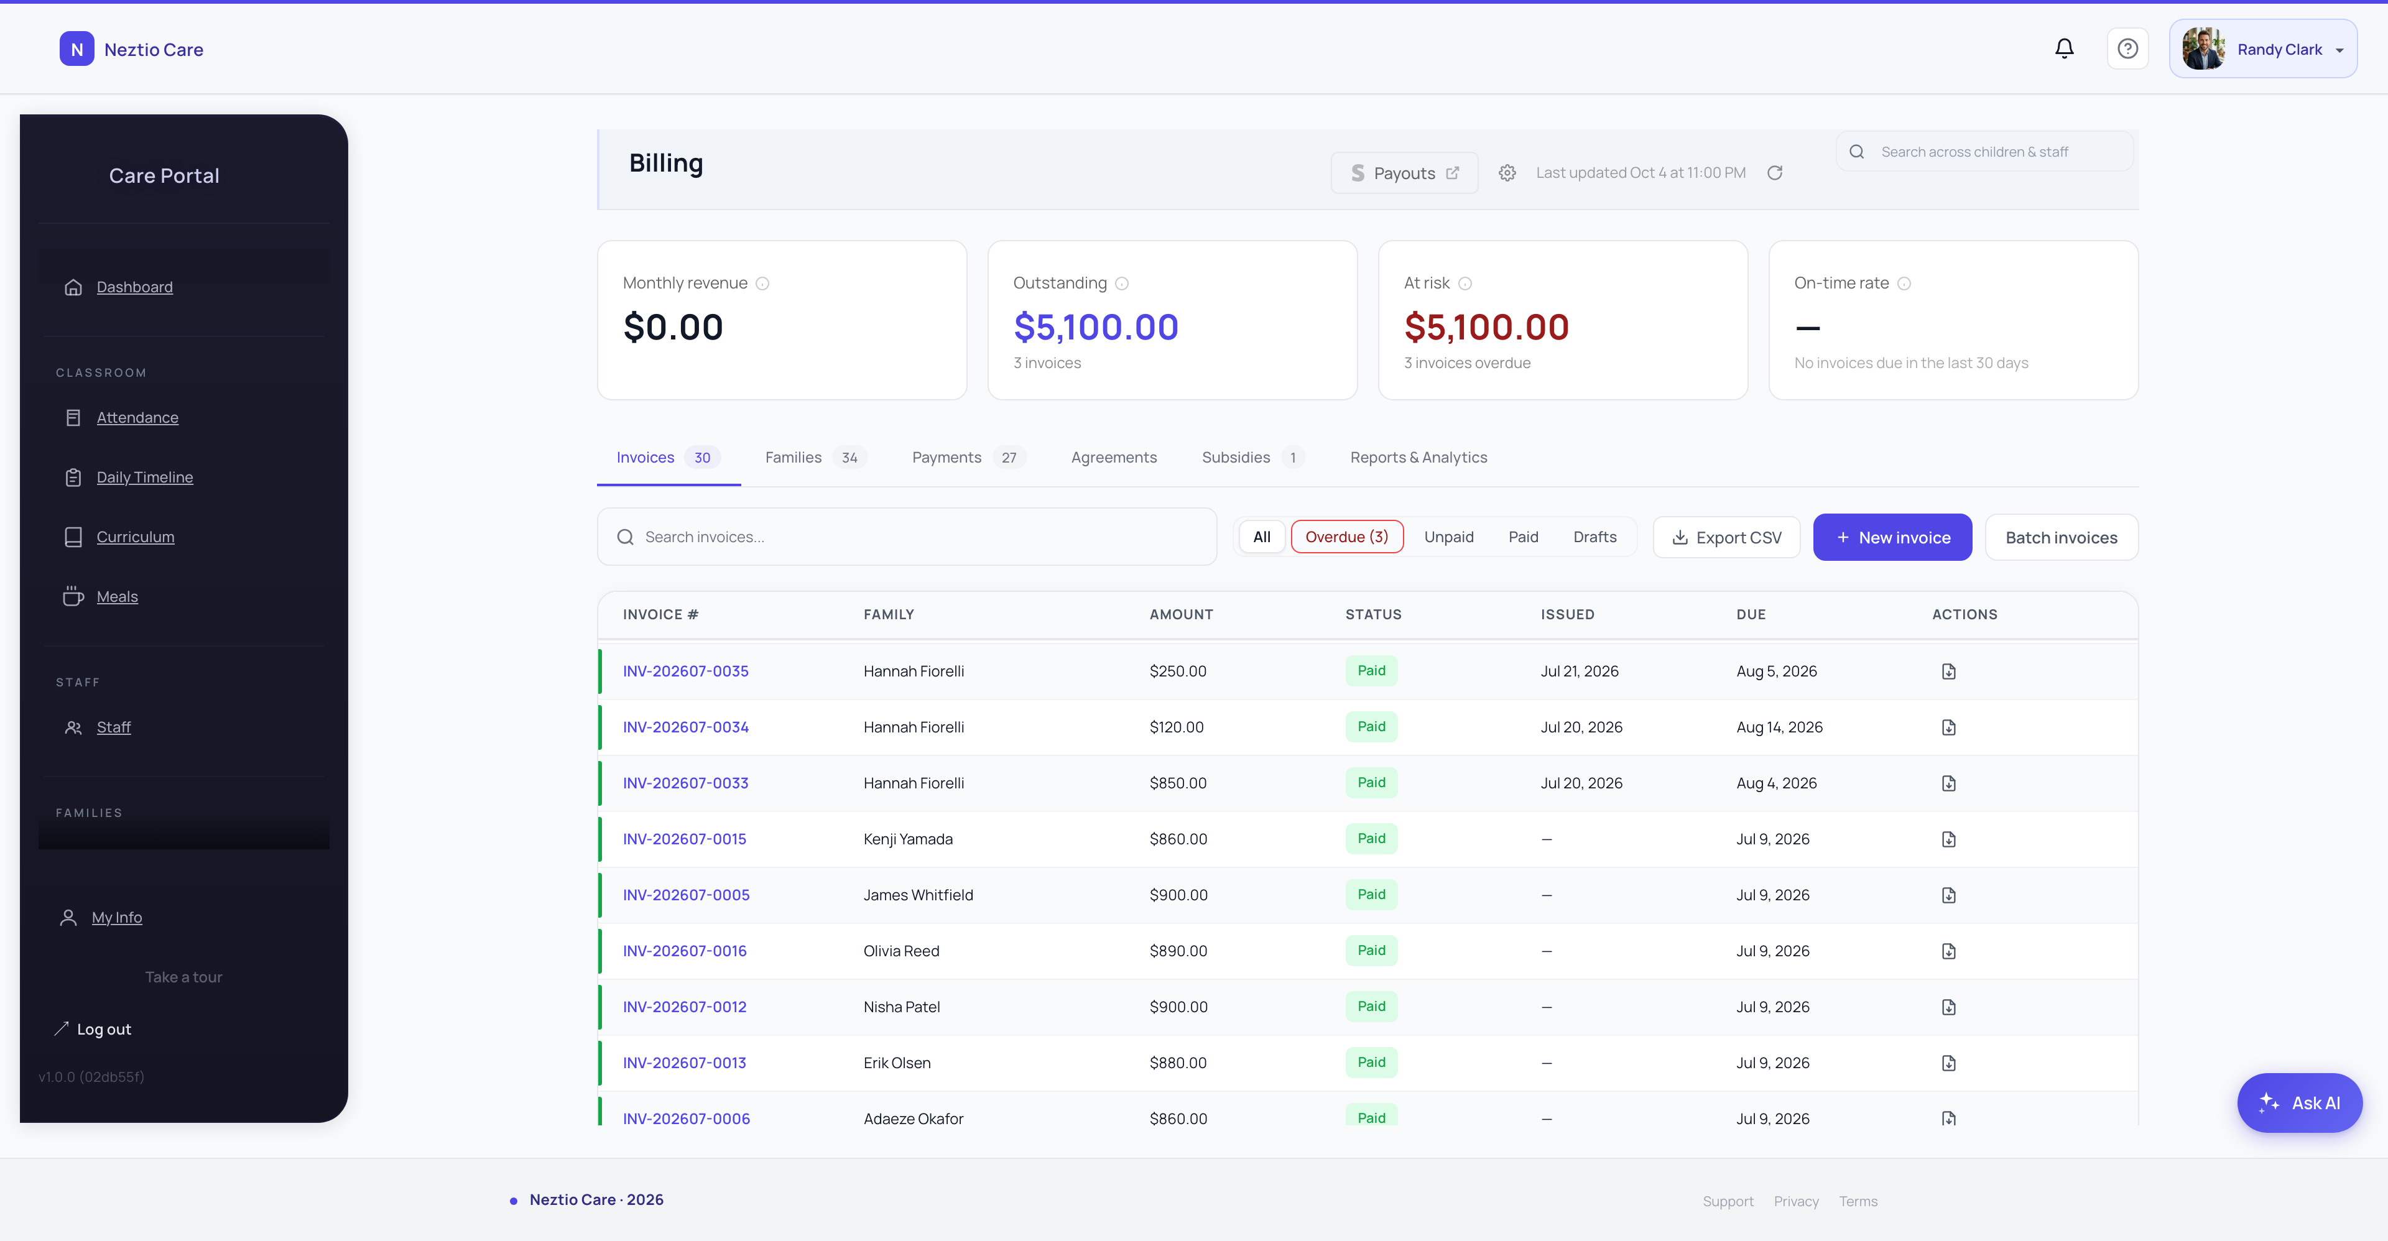Filter invoices by Unpaid
The width and height of the screenshot is (2388, 1241).
pyautogui.click(x=1448, y=538)
